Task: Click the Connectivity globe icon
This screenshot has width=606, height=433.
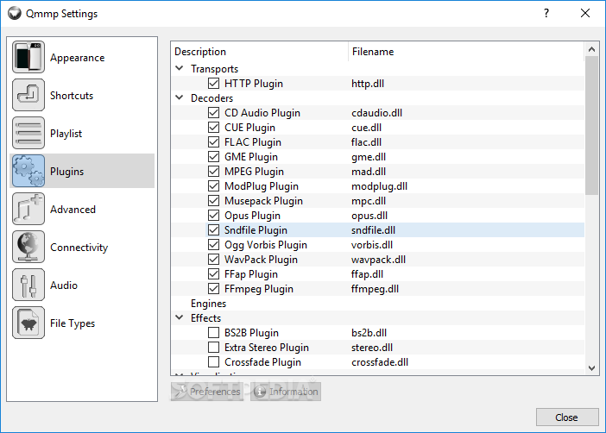Action: [x=28, y=247]
